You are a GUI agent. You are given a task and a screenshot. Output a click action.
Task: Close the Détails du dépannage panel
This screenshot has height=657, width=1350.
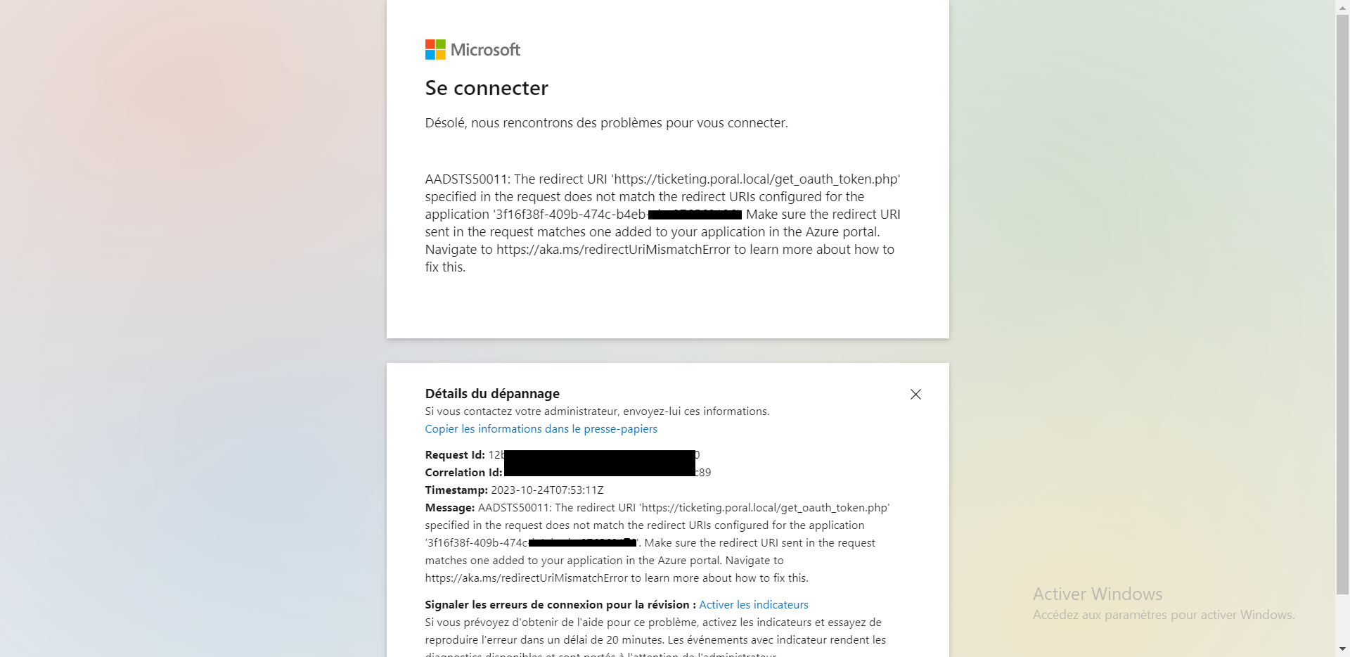pos(915,394)
